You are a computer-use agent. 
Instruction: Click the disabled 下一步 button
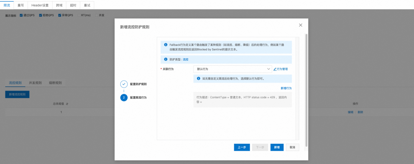(x=260, y=147)
